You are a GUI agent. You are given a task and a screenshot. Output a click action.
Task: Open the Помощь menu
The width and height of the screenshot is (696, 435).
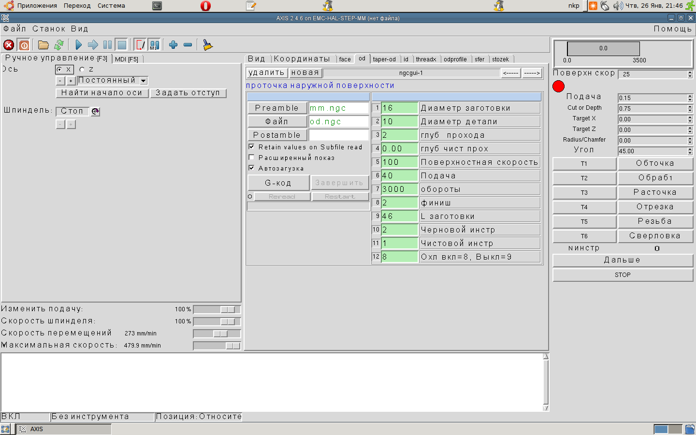pos(673,29)
